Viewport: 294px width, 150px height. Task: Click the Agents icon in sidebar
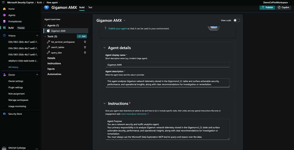point(4,15)
